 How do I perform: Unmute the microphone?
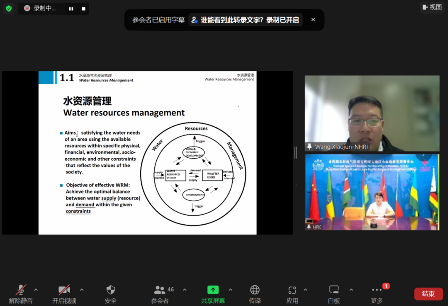21,293
